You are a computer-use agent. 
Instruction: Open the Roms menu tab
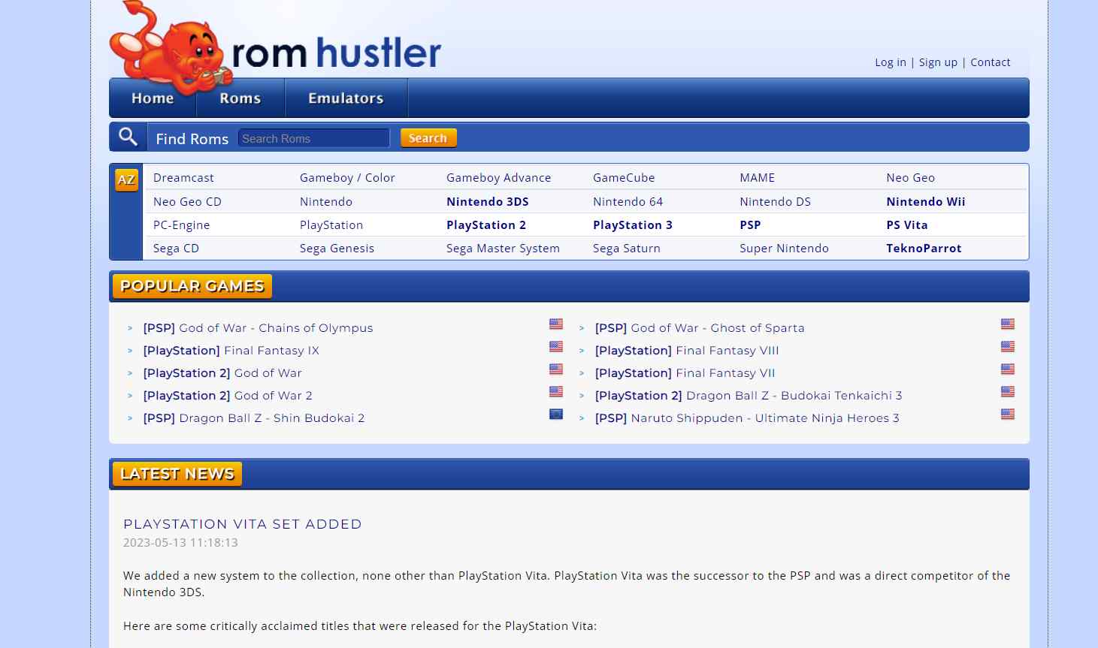(240, 98)
